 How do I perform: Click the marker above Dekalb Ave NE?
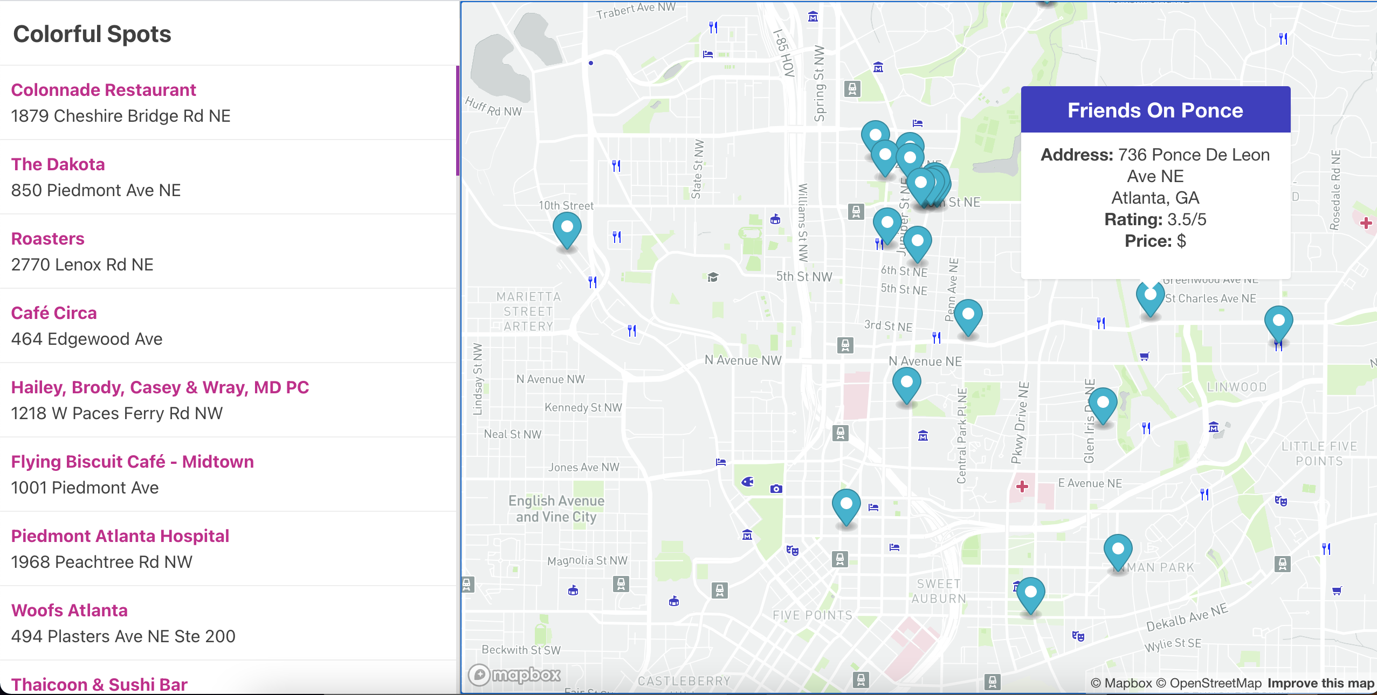pos(1031,596)
